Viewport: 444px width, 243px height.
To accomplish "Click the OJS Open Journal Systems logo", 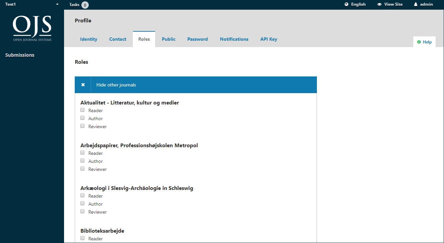I will point(32,28).
